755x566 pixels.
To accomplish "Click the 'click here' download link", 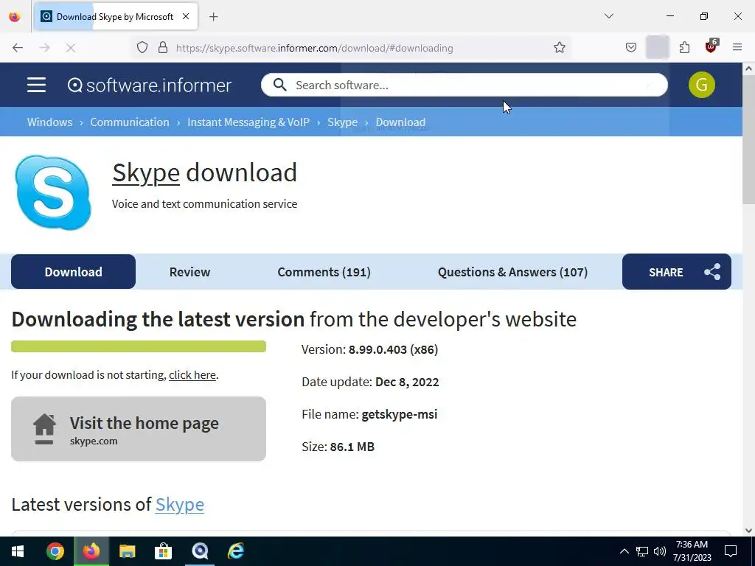I will pos(192,375).
